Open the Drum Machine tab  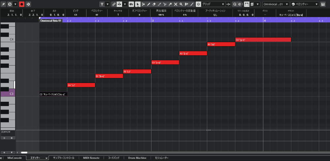pyautogui.click(x=137, y=158)
